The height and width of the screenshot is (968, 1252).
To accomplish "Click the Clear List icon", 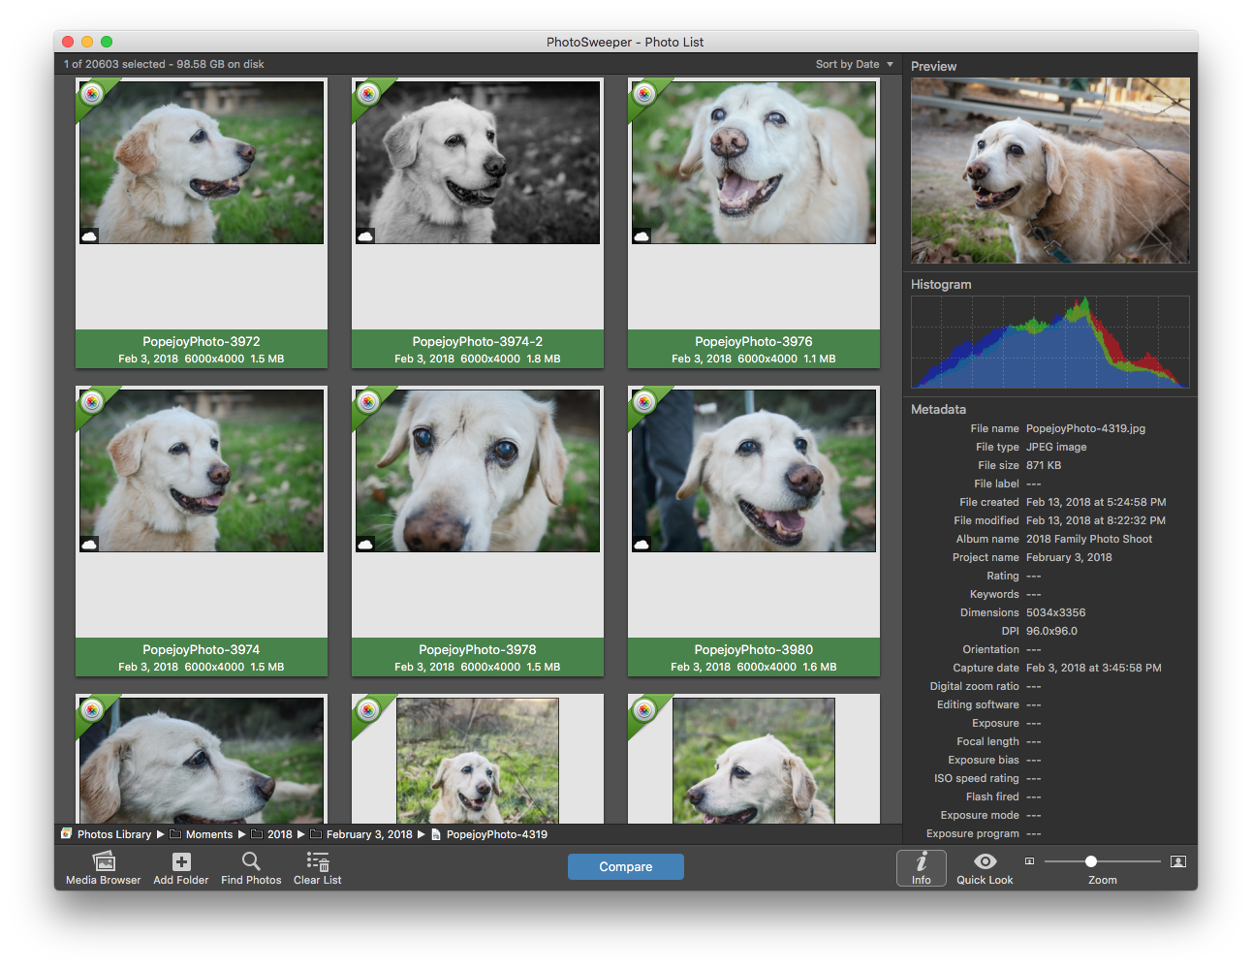I will point(318,861).
